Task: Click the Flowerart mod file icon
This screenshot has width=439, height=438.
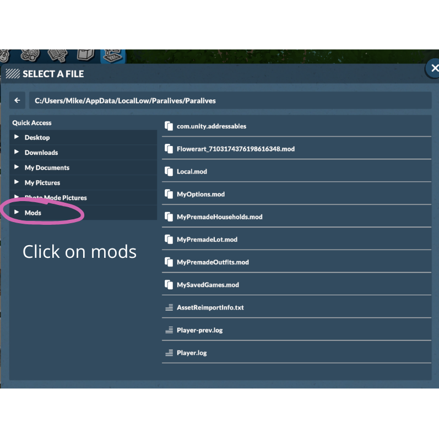Action: [169, 149]
